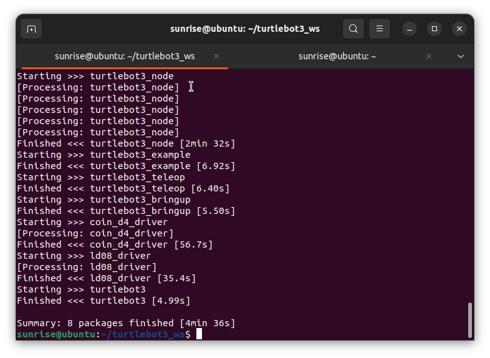Click the window title in the header bar
The height and width of the screenshot is (358, 490).
coord(244,29)
